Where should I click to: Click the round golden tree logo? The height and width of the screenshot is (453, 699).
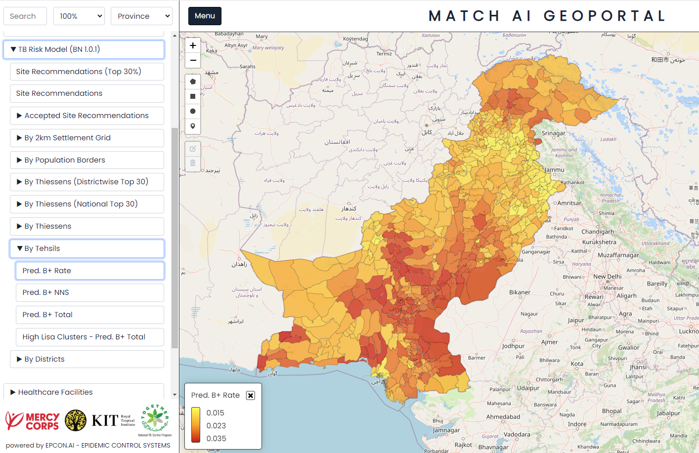click(76, 420)
